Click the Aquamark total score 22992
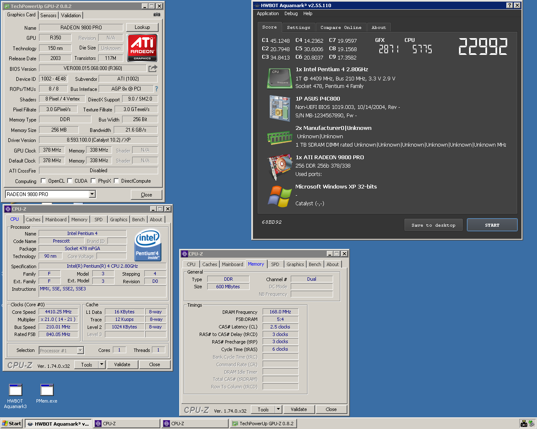The image size is (537, 429). pos(483,47)
